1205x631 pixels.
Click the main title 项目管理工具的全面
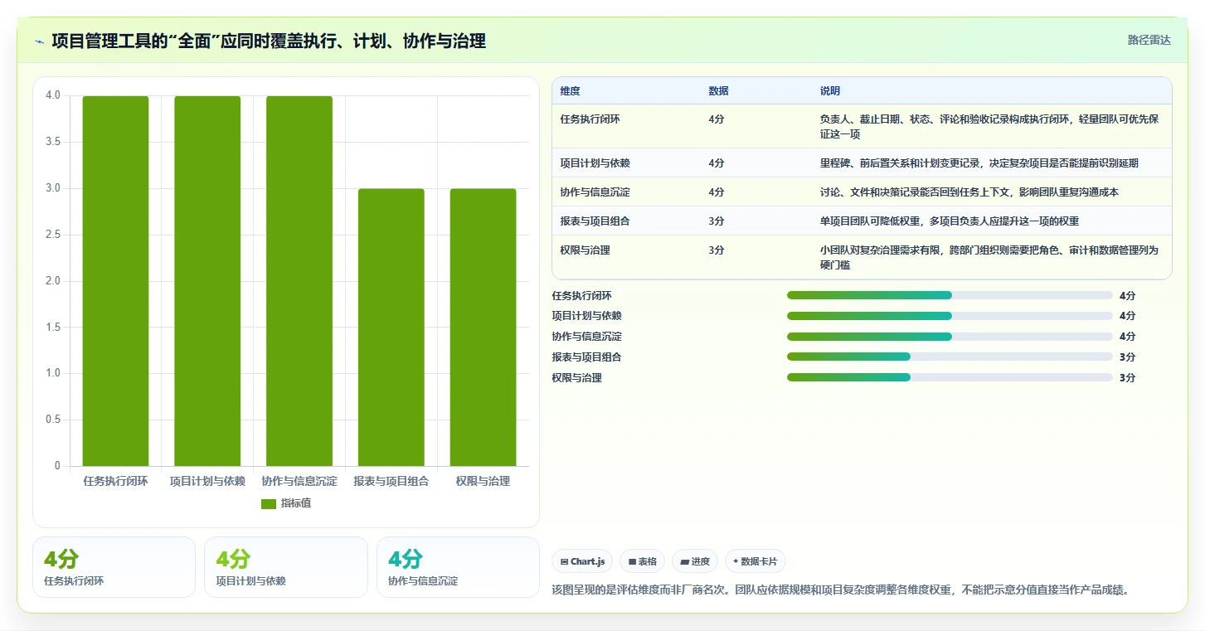269,41
